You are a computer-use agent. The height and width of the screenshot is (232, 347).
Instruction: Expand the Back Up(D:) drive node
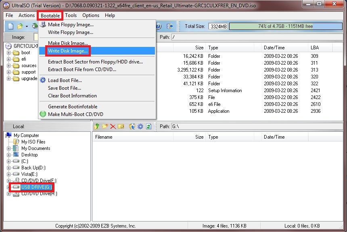[x=8, y=168]
